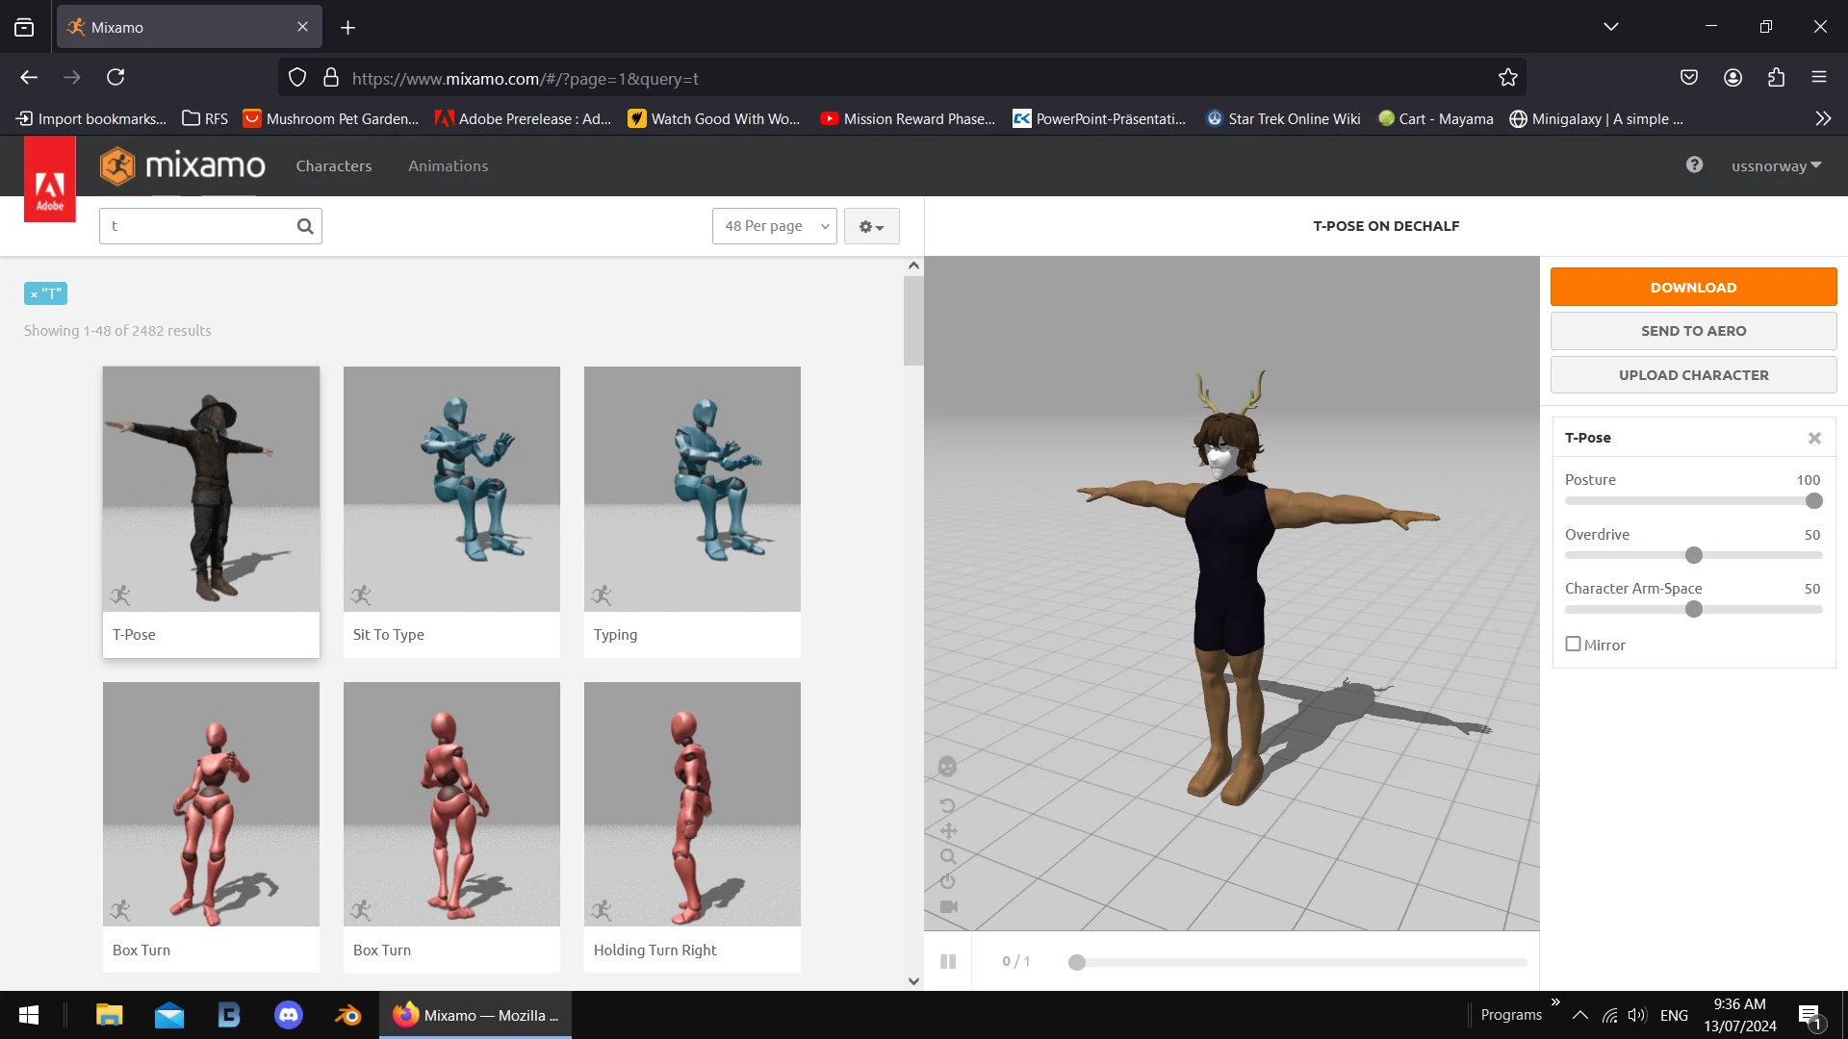This screenshot has width=1848, height=1039.
Task: Switch to the Characters tab
Action: [x=333, y=165]
